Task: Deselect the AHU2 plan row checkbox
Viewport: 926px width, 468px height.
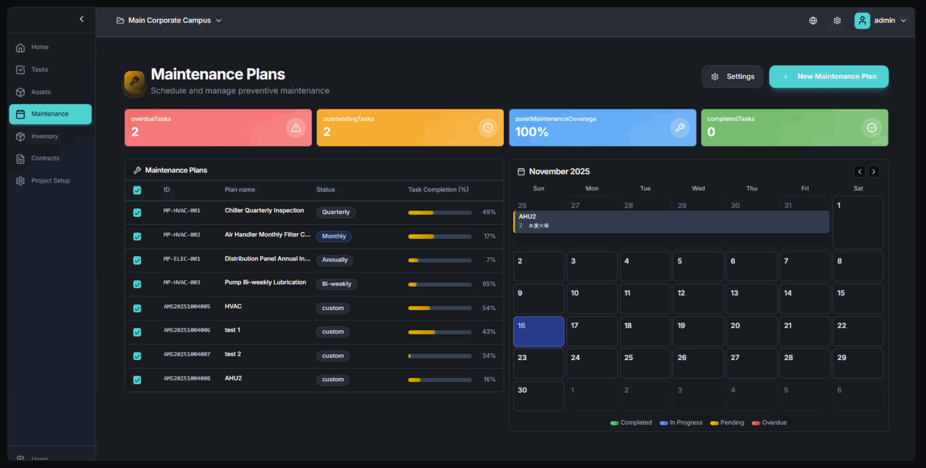Action: 137,380
